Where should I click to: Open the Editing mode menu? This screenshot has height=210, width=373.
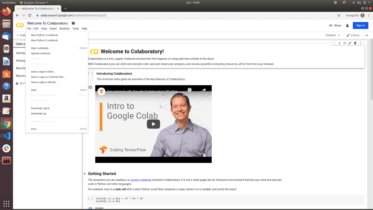coord(353,35)
